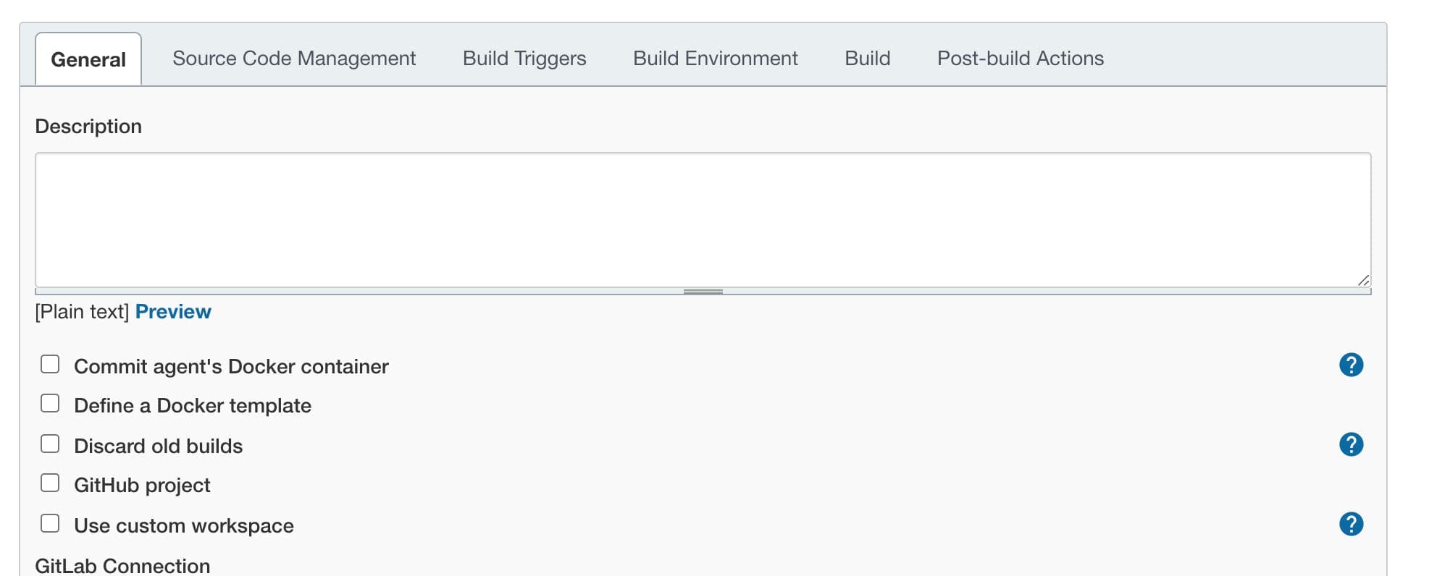Check Define a Docker template
Screen dimensions: 1437x576
pyautogui.click(x=50, y=403)
